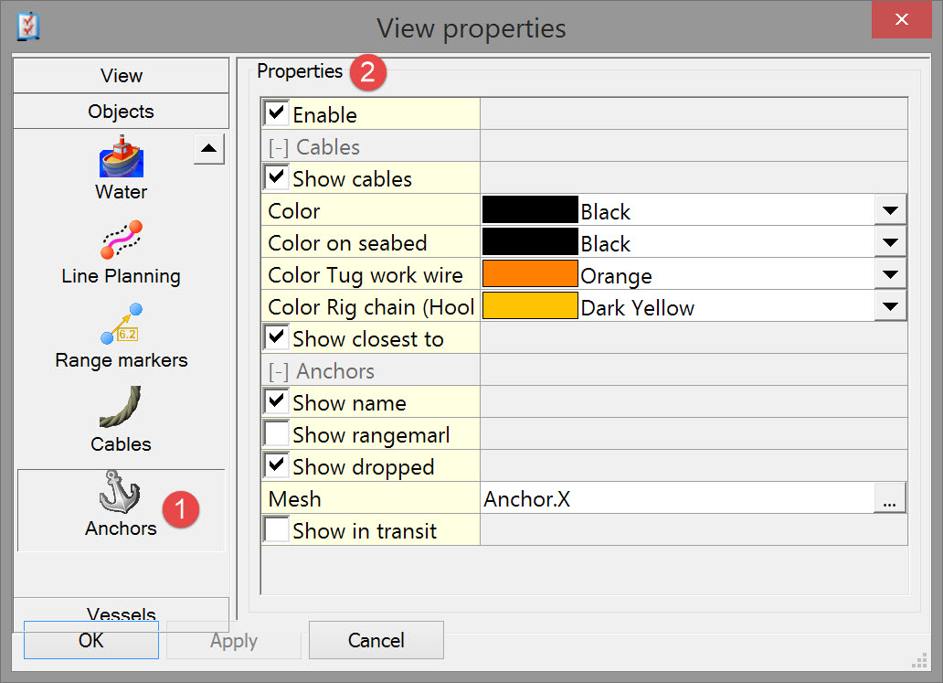Image resolution: width=943 pixels, height=683 pixels.
Task: Choose the Cables rope icon
Action: 122,409
